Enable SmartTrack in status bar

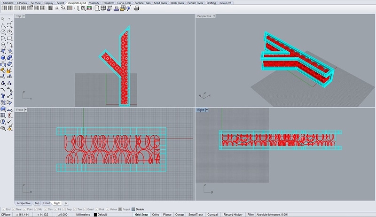coord(196,215)
